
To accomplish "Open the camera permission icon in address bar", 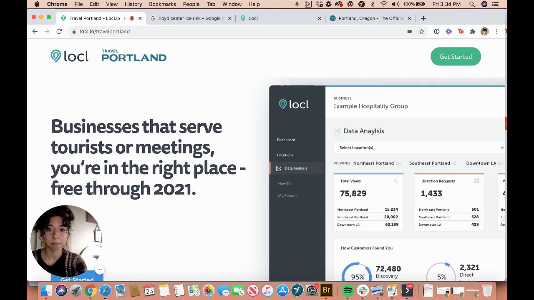I will 410,32.
